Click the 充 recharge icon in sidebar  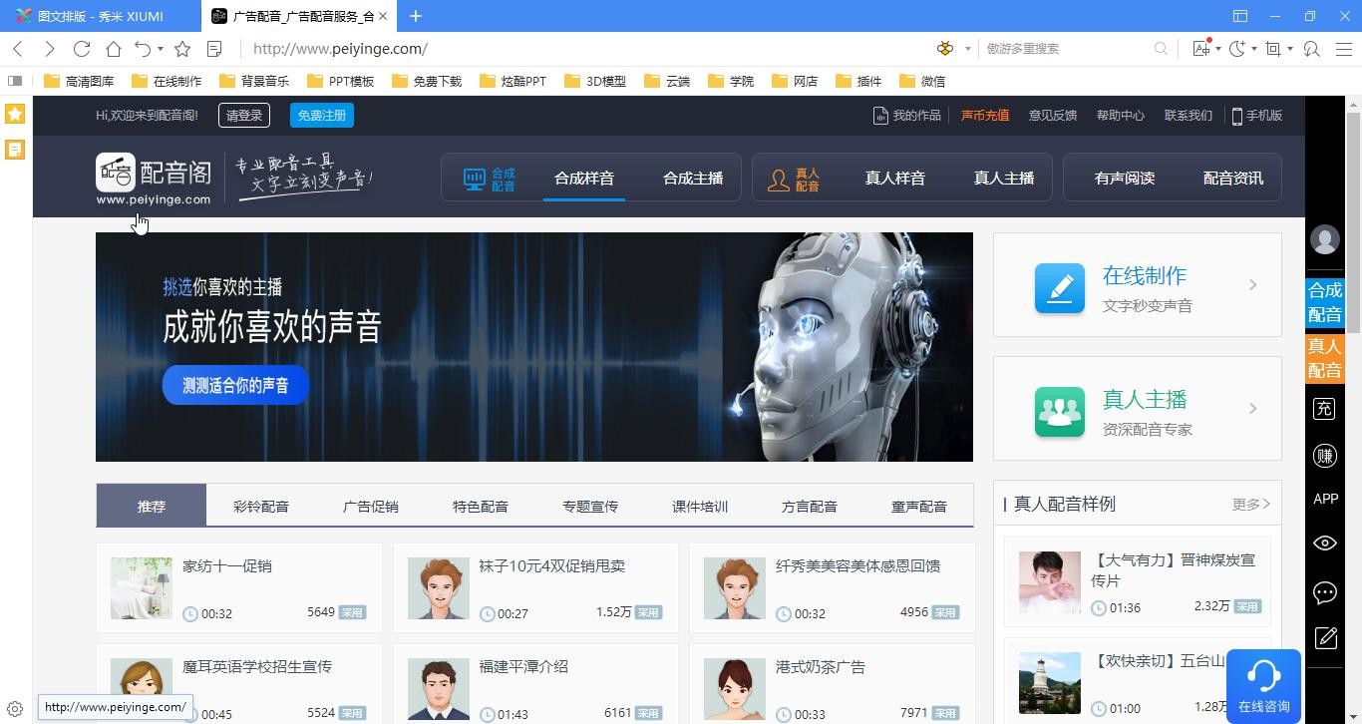[x=1324, y=408]
